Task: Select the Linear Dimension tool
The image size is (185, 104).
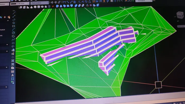Action: coord(64,2)
